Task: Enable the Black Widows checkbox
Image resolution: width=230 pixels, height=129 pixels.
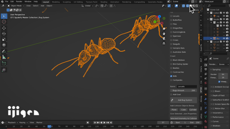Action: 171,60
